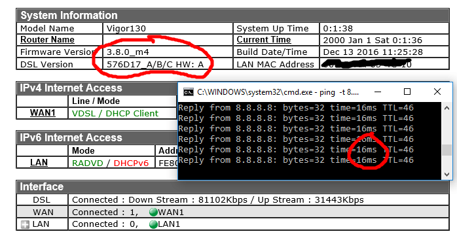Click the cmd scrollbar up arrow
This screenshot has height=238, width=457.
tap(447, 109)
